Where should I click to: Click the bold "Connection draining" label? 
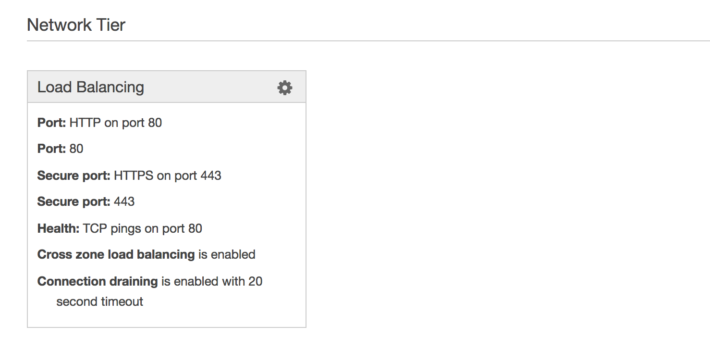(98, 281)
